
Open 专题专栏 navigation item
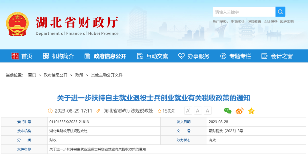236,56
